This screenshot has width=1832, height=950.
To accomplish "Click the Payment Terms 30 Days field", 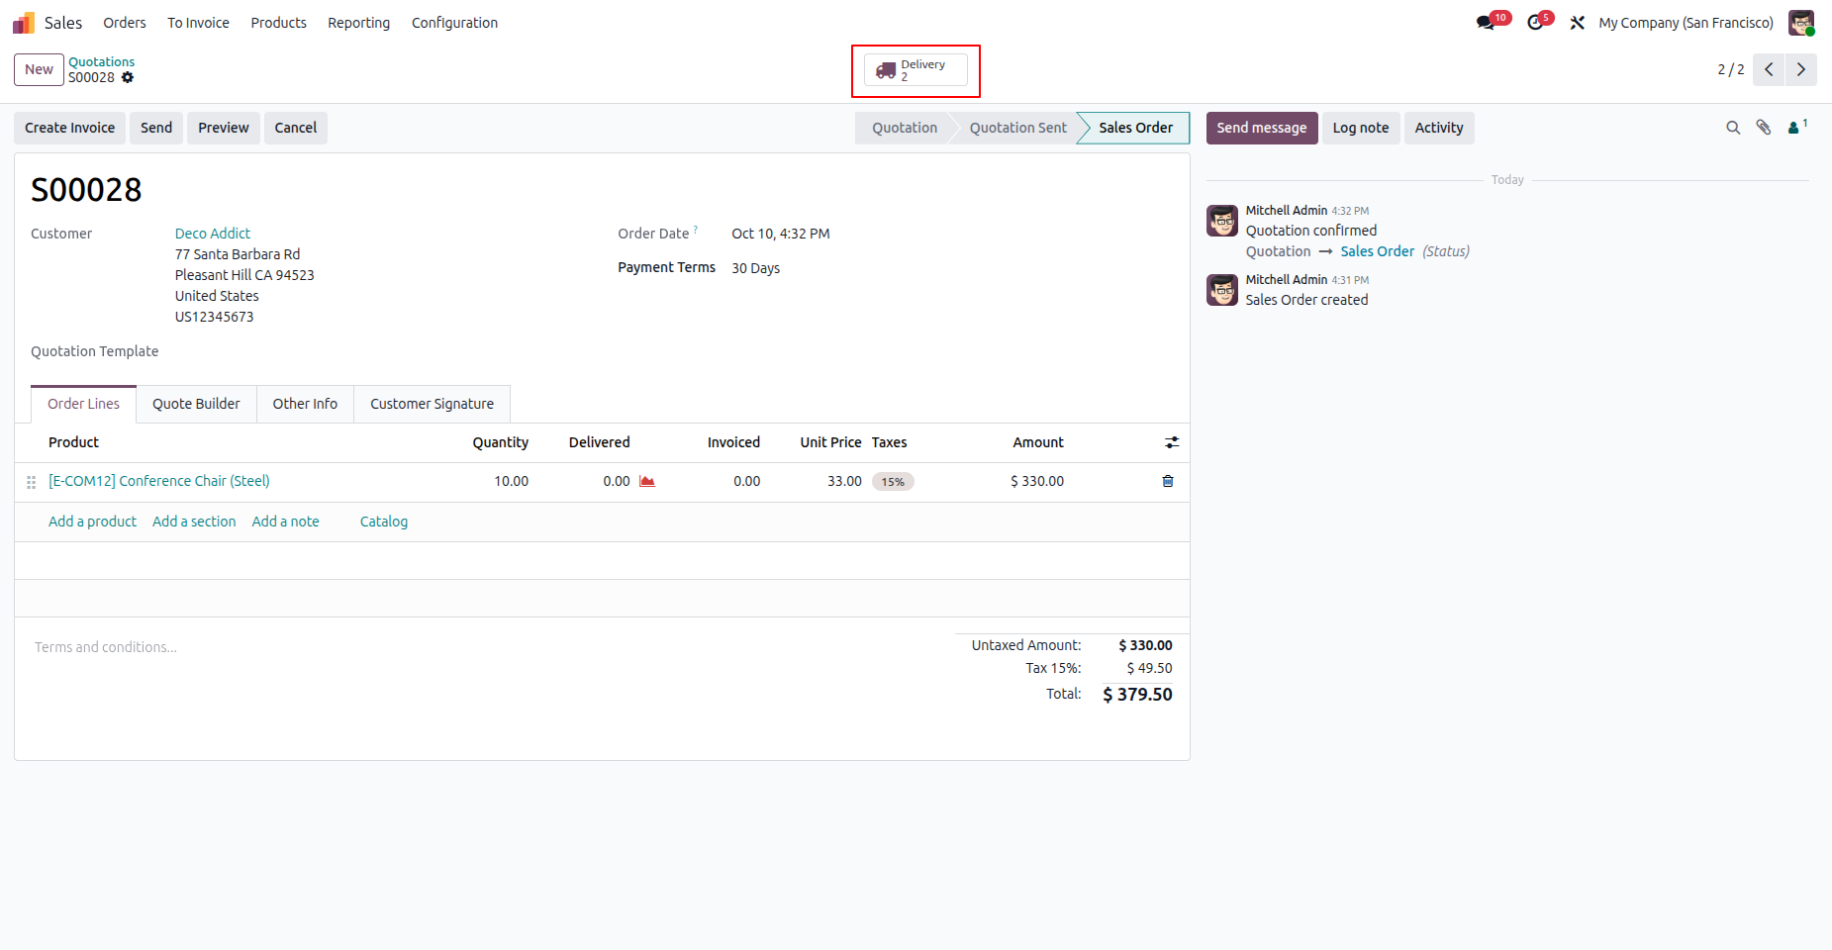I will point(756,268).
